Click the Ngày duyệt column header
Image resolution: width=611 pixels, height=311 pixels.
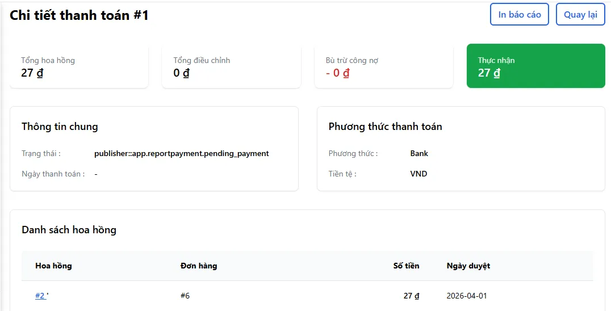tap(468, 266)
